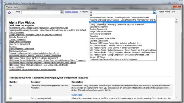Select Understanding Server-side Events dropdown entry
The width and height of the screenshot is (184, 103).
[x=123, y=60]
